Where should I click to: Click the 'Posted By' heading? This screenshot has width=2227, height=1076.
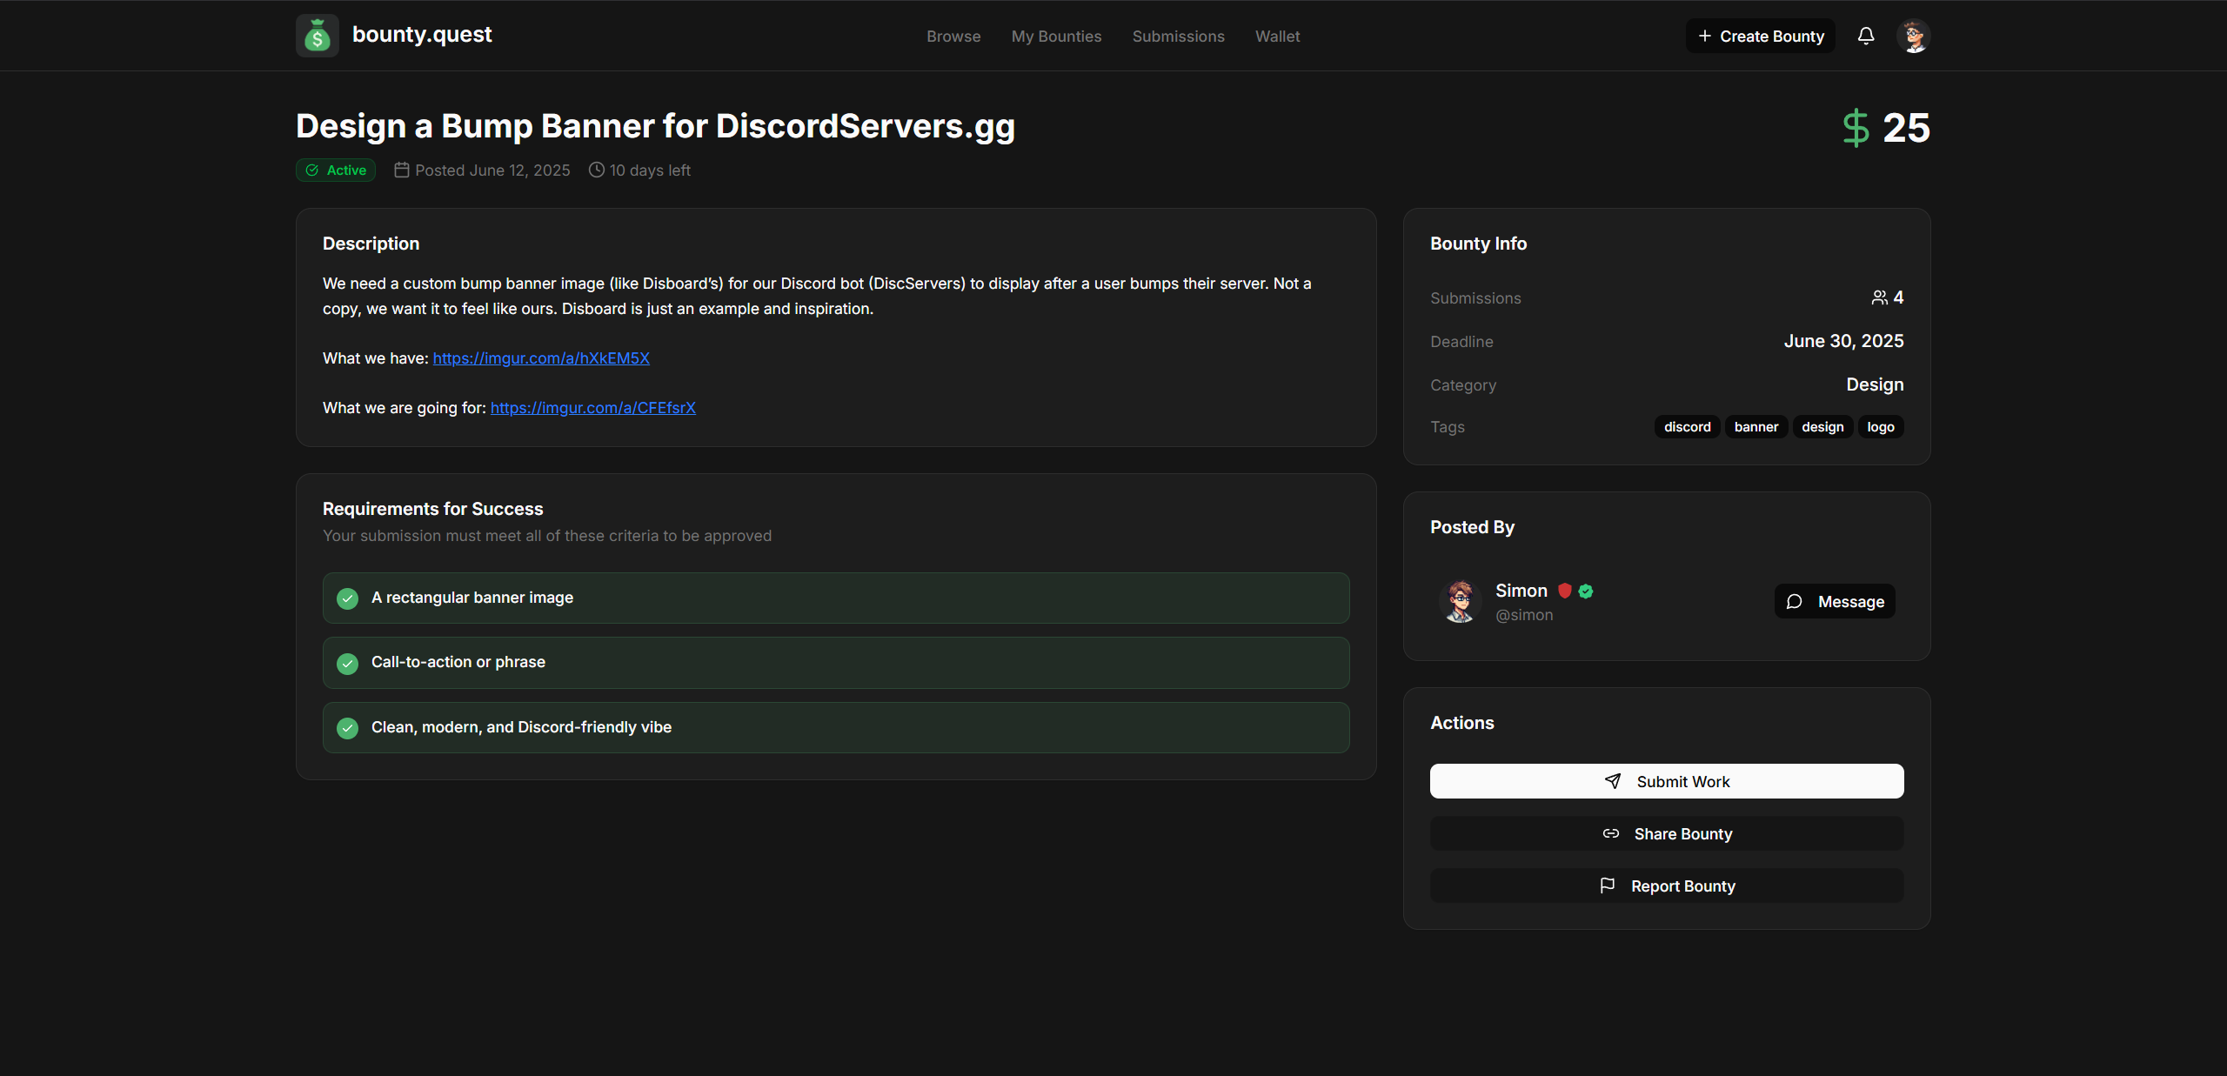[1472, 527]
